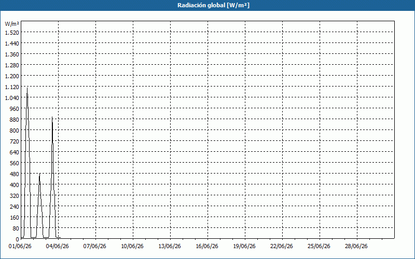This screenshot has height=259, width=415.
Task: Select the 19/06/26 date label
Action: [244, 247]
